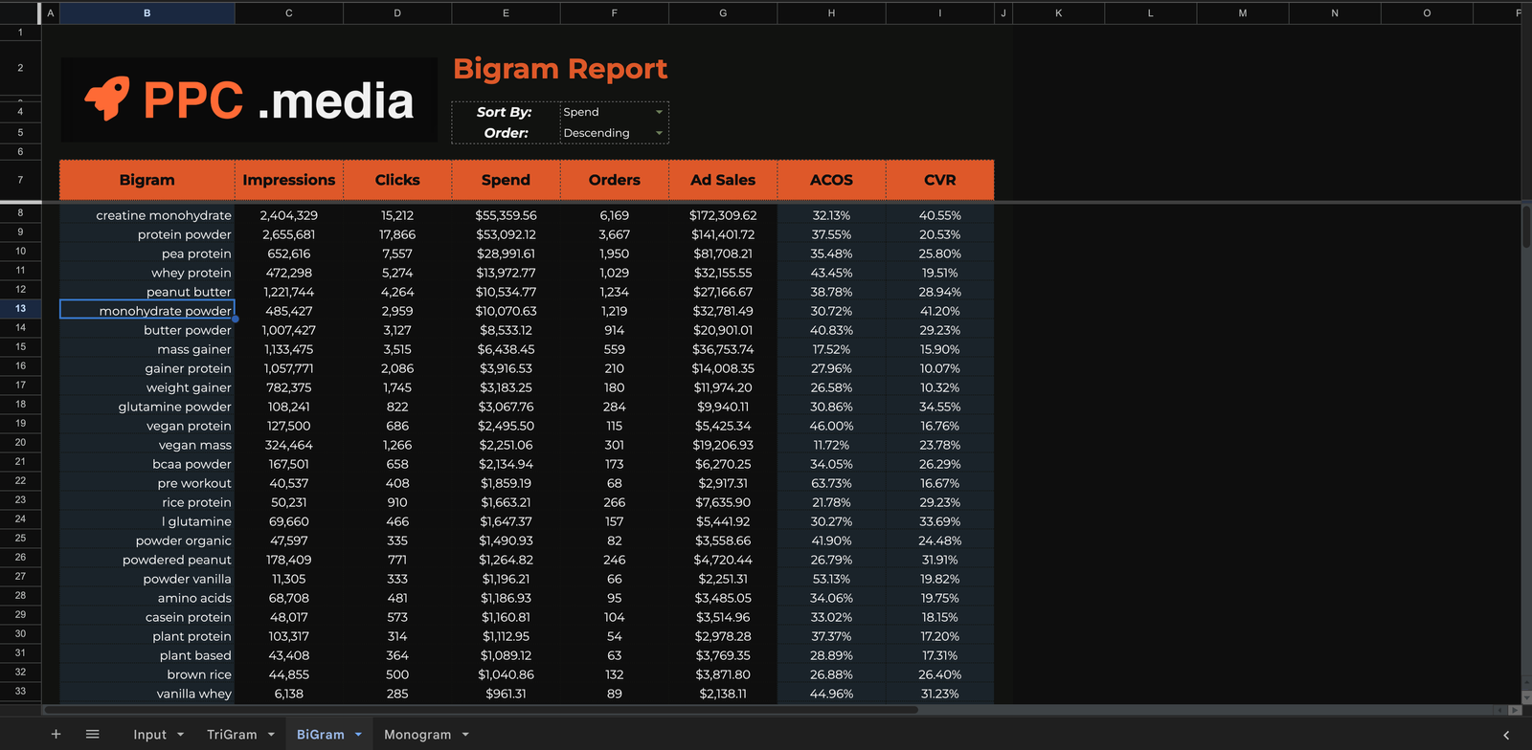Open BiGram tab options arrow

click(x=359, y=735)
